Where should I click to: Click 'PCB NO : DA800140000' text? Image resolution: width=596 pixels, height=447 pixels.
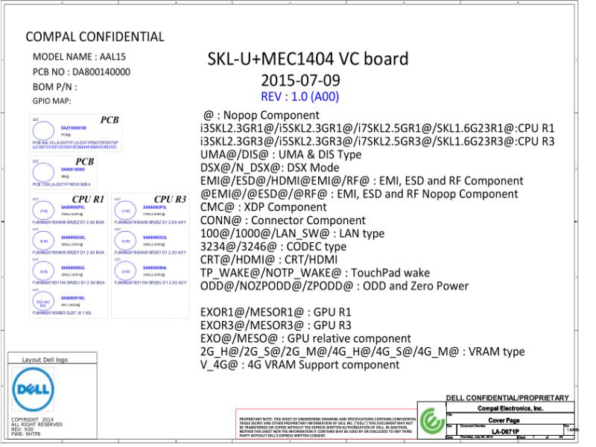point(81,72)
